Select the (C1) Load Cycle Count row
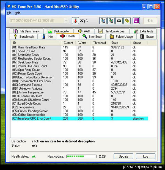Screen dimensions: 165x170 click(x=80, y=103)
